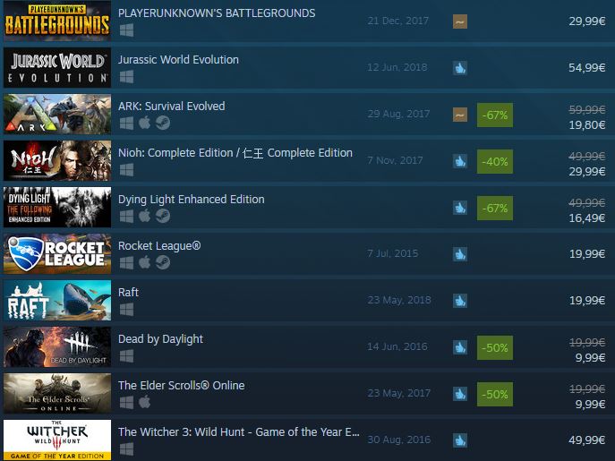This screenshot has width=615, height=461.
Task: Open the Rocket League title link
Action: (x=159, y=246)
